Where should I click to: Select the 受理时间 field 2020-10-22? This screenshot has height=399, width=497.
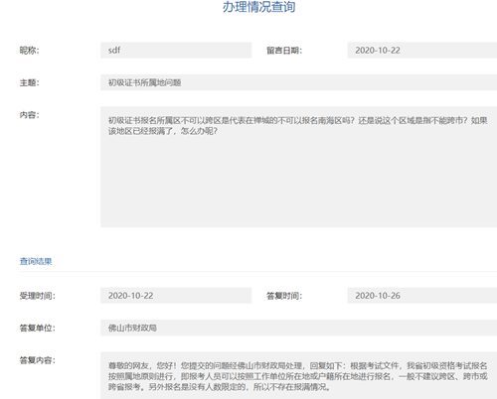coord(176,296)
